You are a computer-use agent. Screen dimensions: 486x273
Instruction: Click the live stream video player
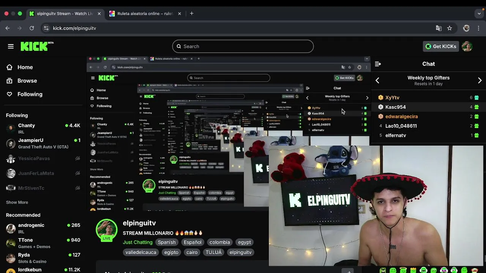229,133
